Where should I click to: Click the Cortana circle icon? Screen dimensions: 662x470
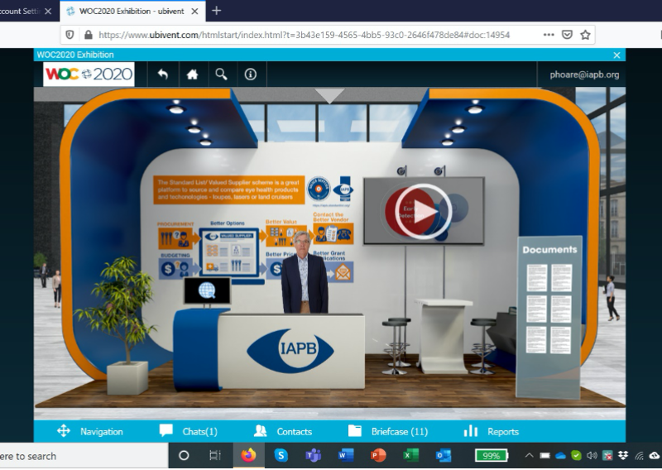tap(184, 455)
